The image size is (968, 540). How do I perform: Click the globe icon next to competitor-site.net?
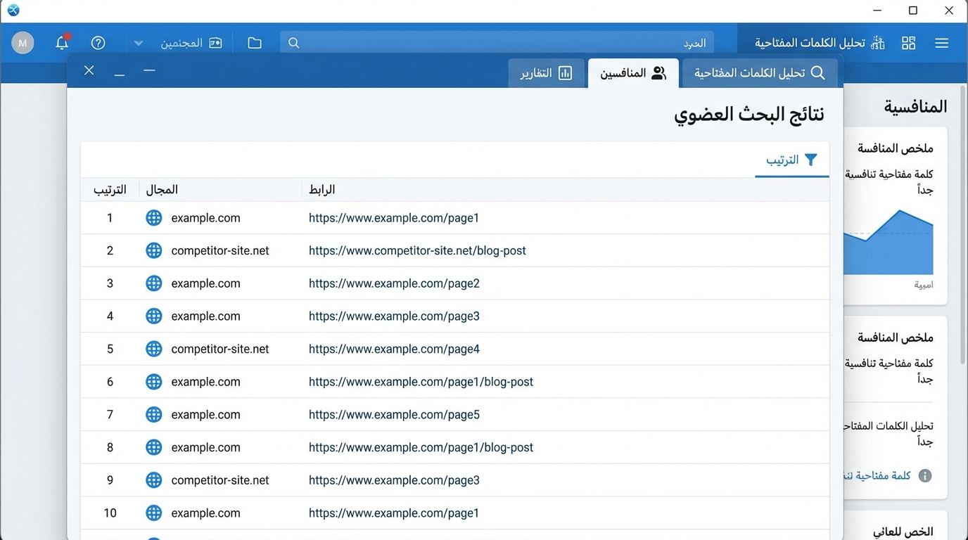coord(153,250)
